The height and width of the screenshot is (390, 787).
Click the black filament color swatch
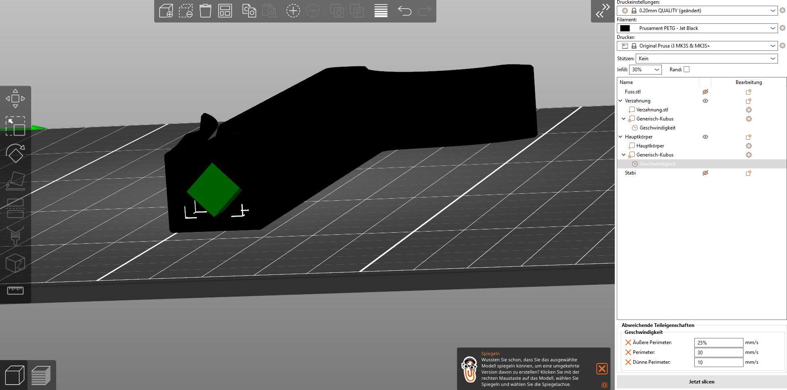pyautogui.click(x=625, y=28)
